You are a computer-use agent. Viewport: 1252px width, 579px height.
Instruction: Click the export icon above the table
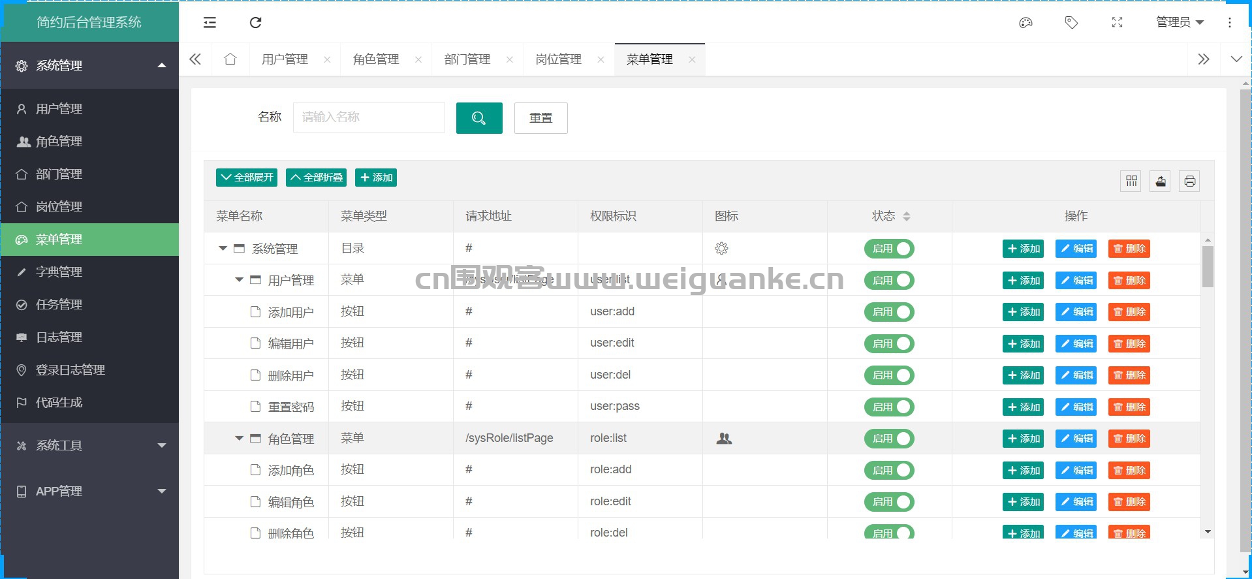1160,181
